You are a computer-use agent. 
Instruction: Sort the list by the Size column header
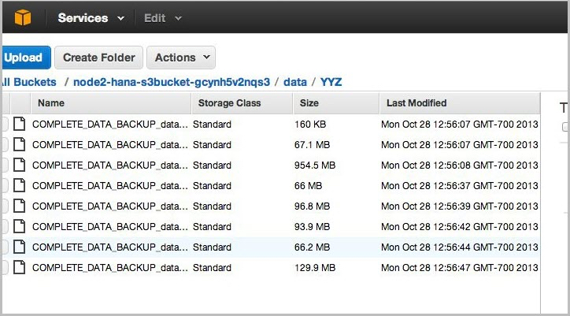(309, 103)
